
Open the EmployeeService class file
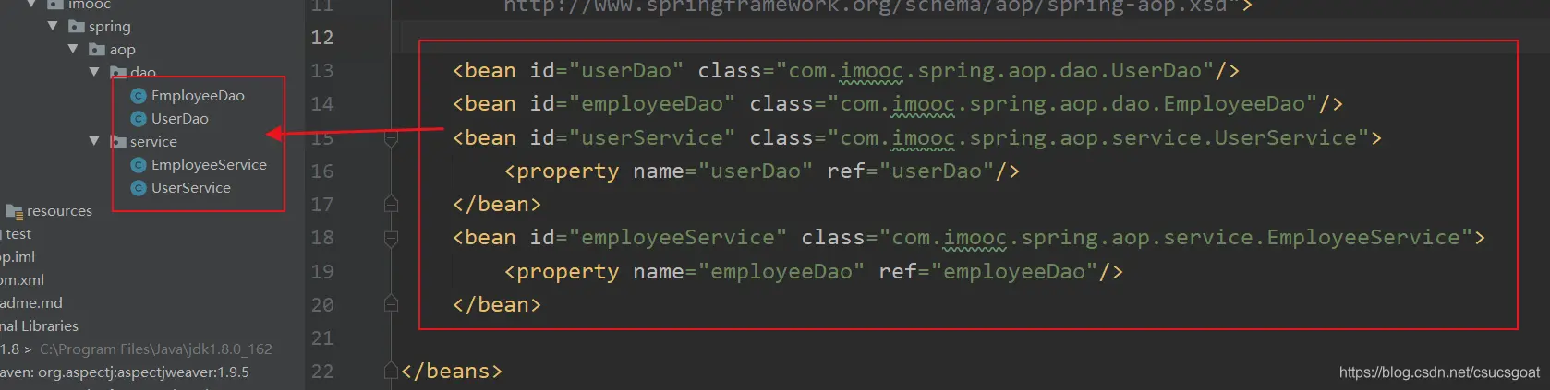209,164
